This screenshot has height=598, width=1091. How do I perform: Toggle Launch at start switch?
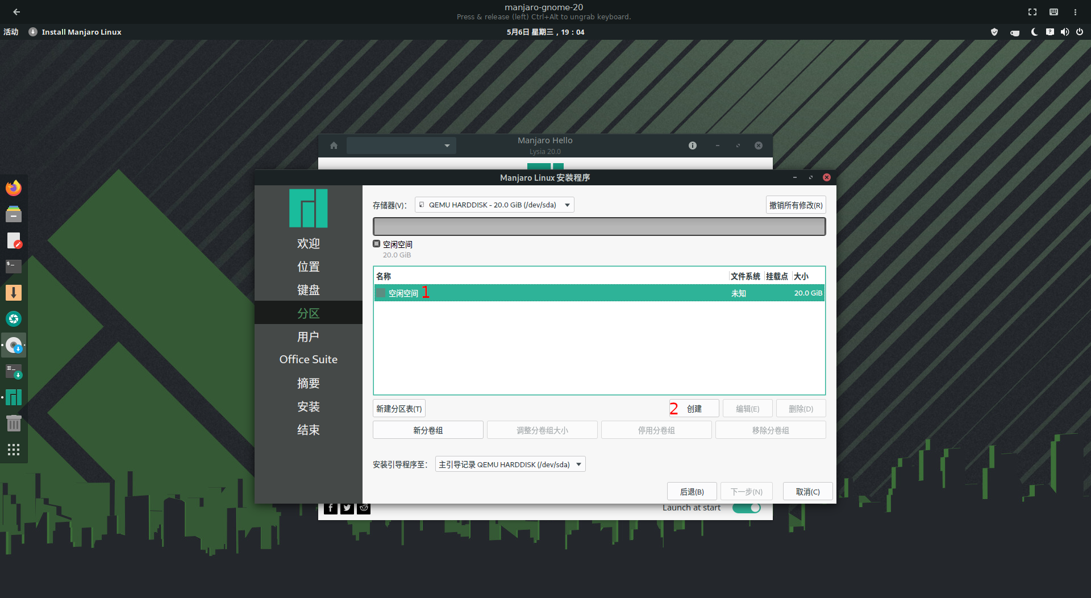point(747,508)
